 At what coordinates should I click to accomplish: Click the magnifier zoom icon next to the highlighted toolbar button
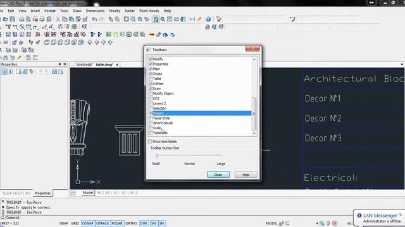point(163,19)
